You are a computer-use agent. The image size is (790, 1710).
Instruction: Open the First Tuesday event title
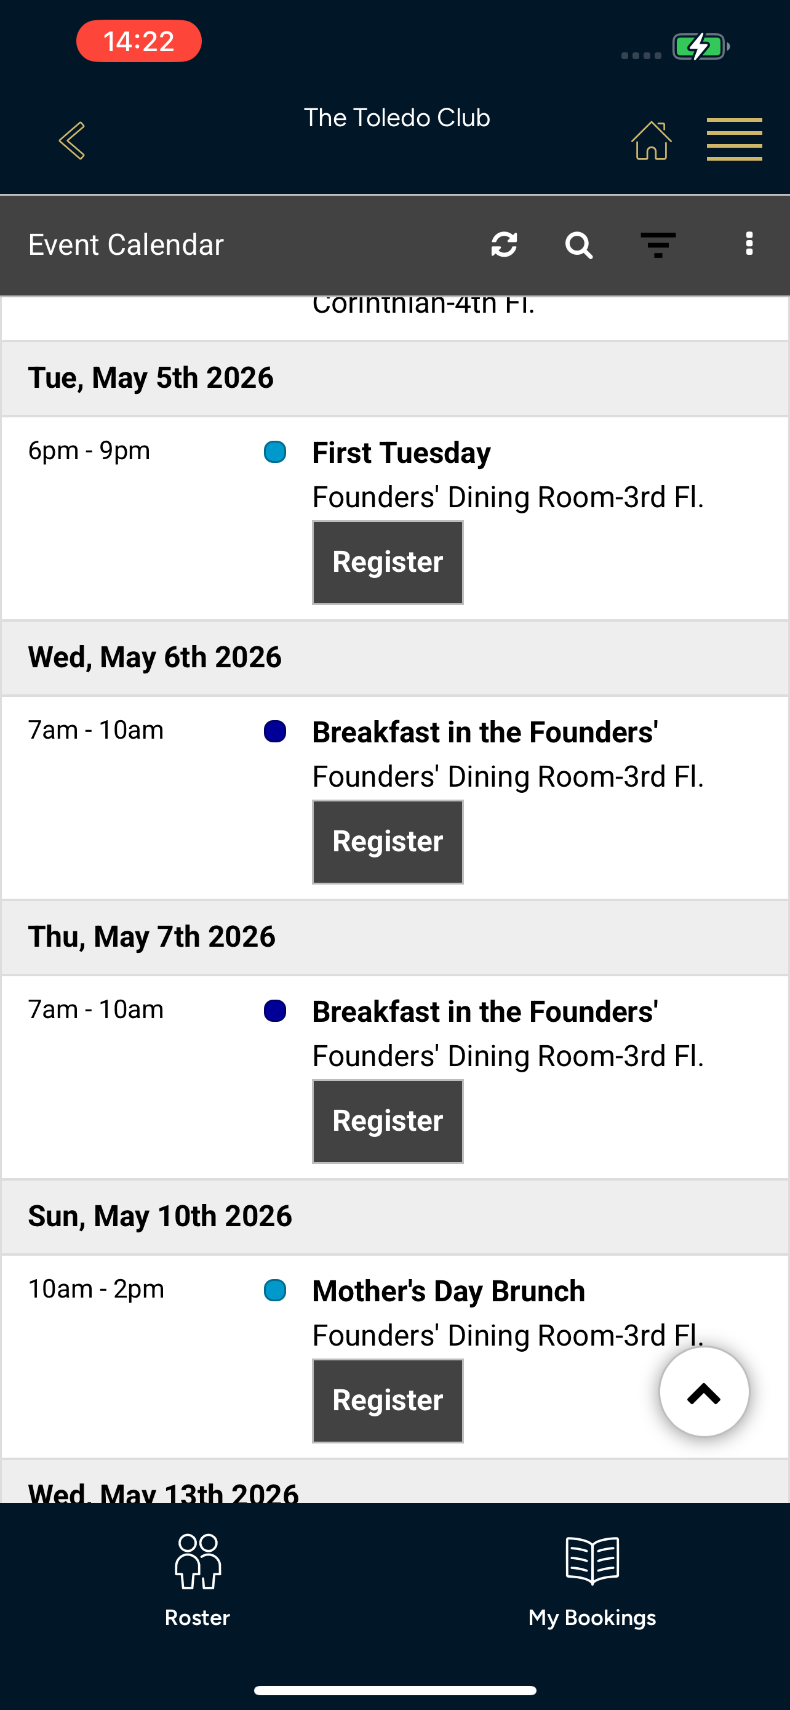(401, 452)
